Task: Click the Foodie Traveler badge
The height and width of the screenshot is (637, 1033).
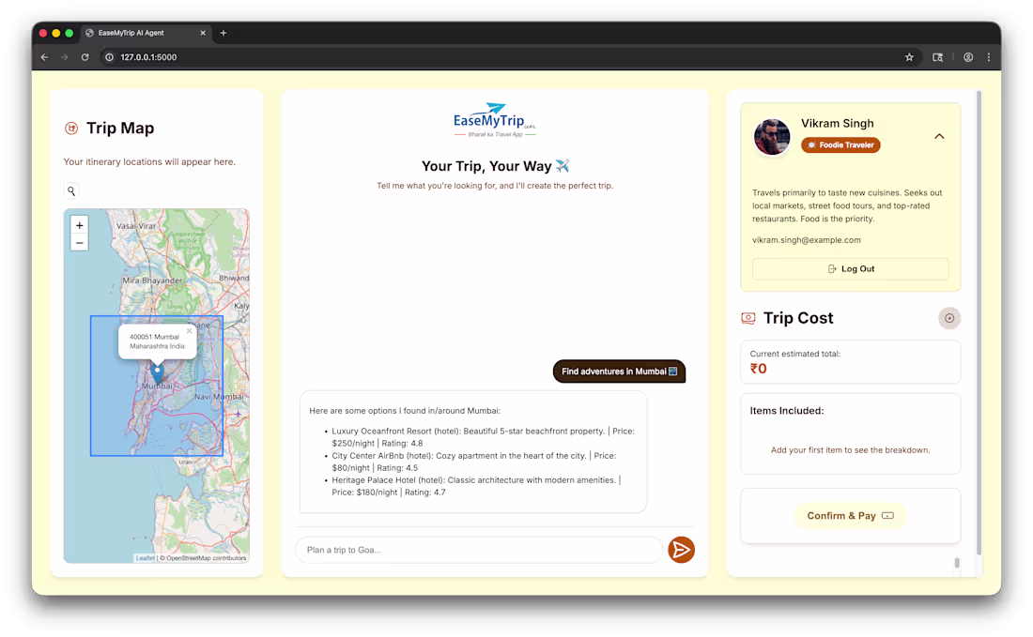Action: point(840,144)
